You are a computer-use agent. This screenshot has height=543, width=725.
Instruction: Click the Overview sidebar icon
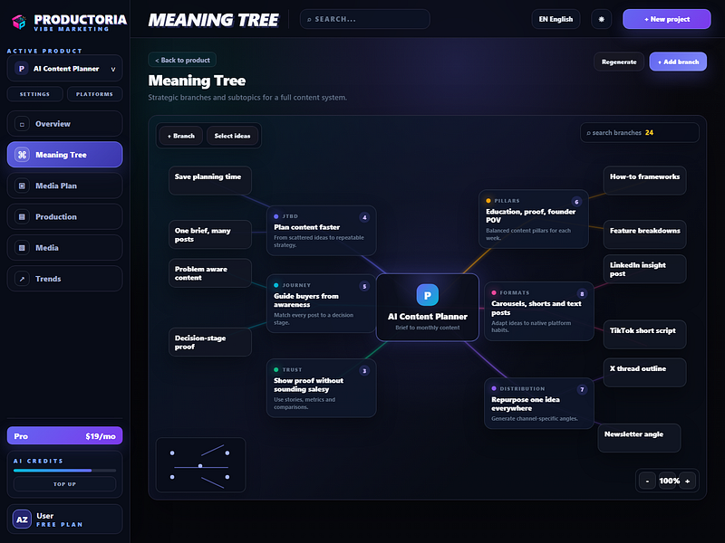tap(22, 124)
